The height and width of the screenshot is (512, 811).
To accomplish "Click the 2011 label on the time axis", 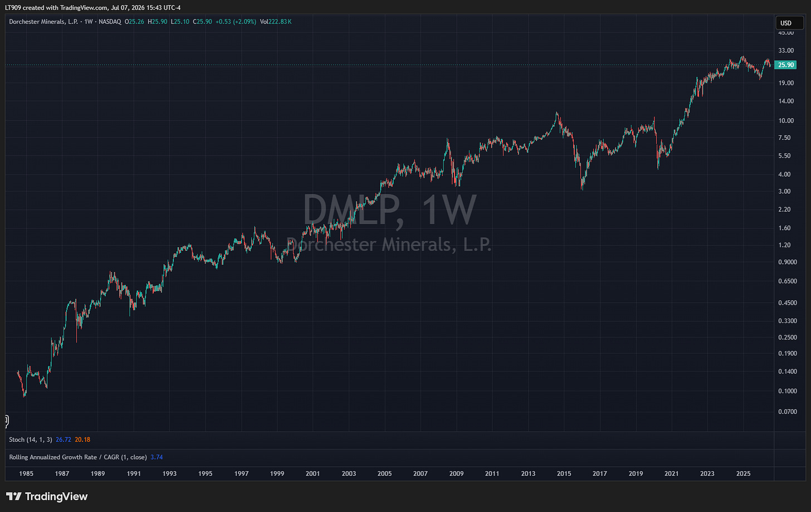I will [x=492, y=474].
